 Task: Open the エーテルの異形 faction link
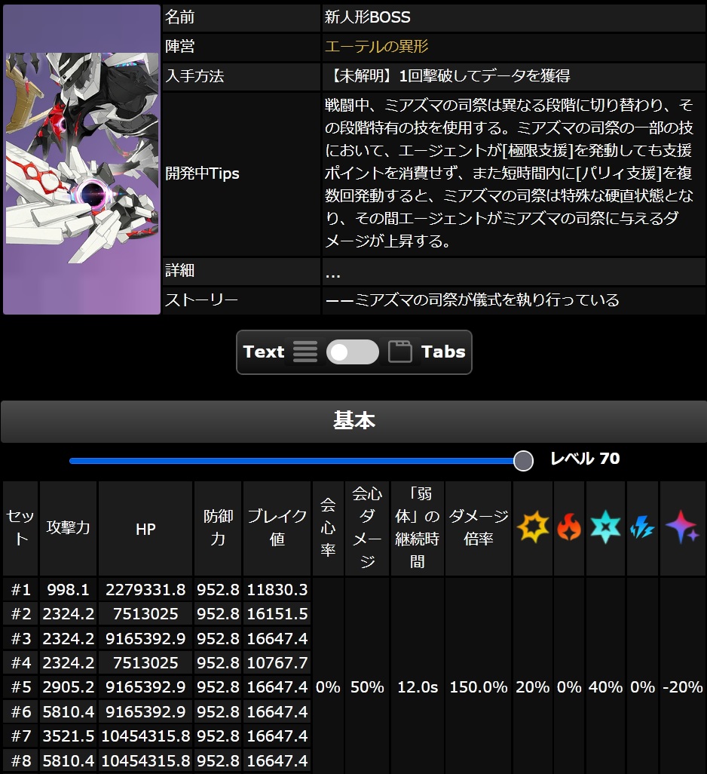click(376, 47)
